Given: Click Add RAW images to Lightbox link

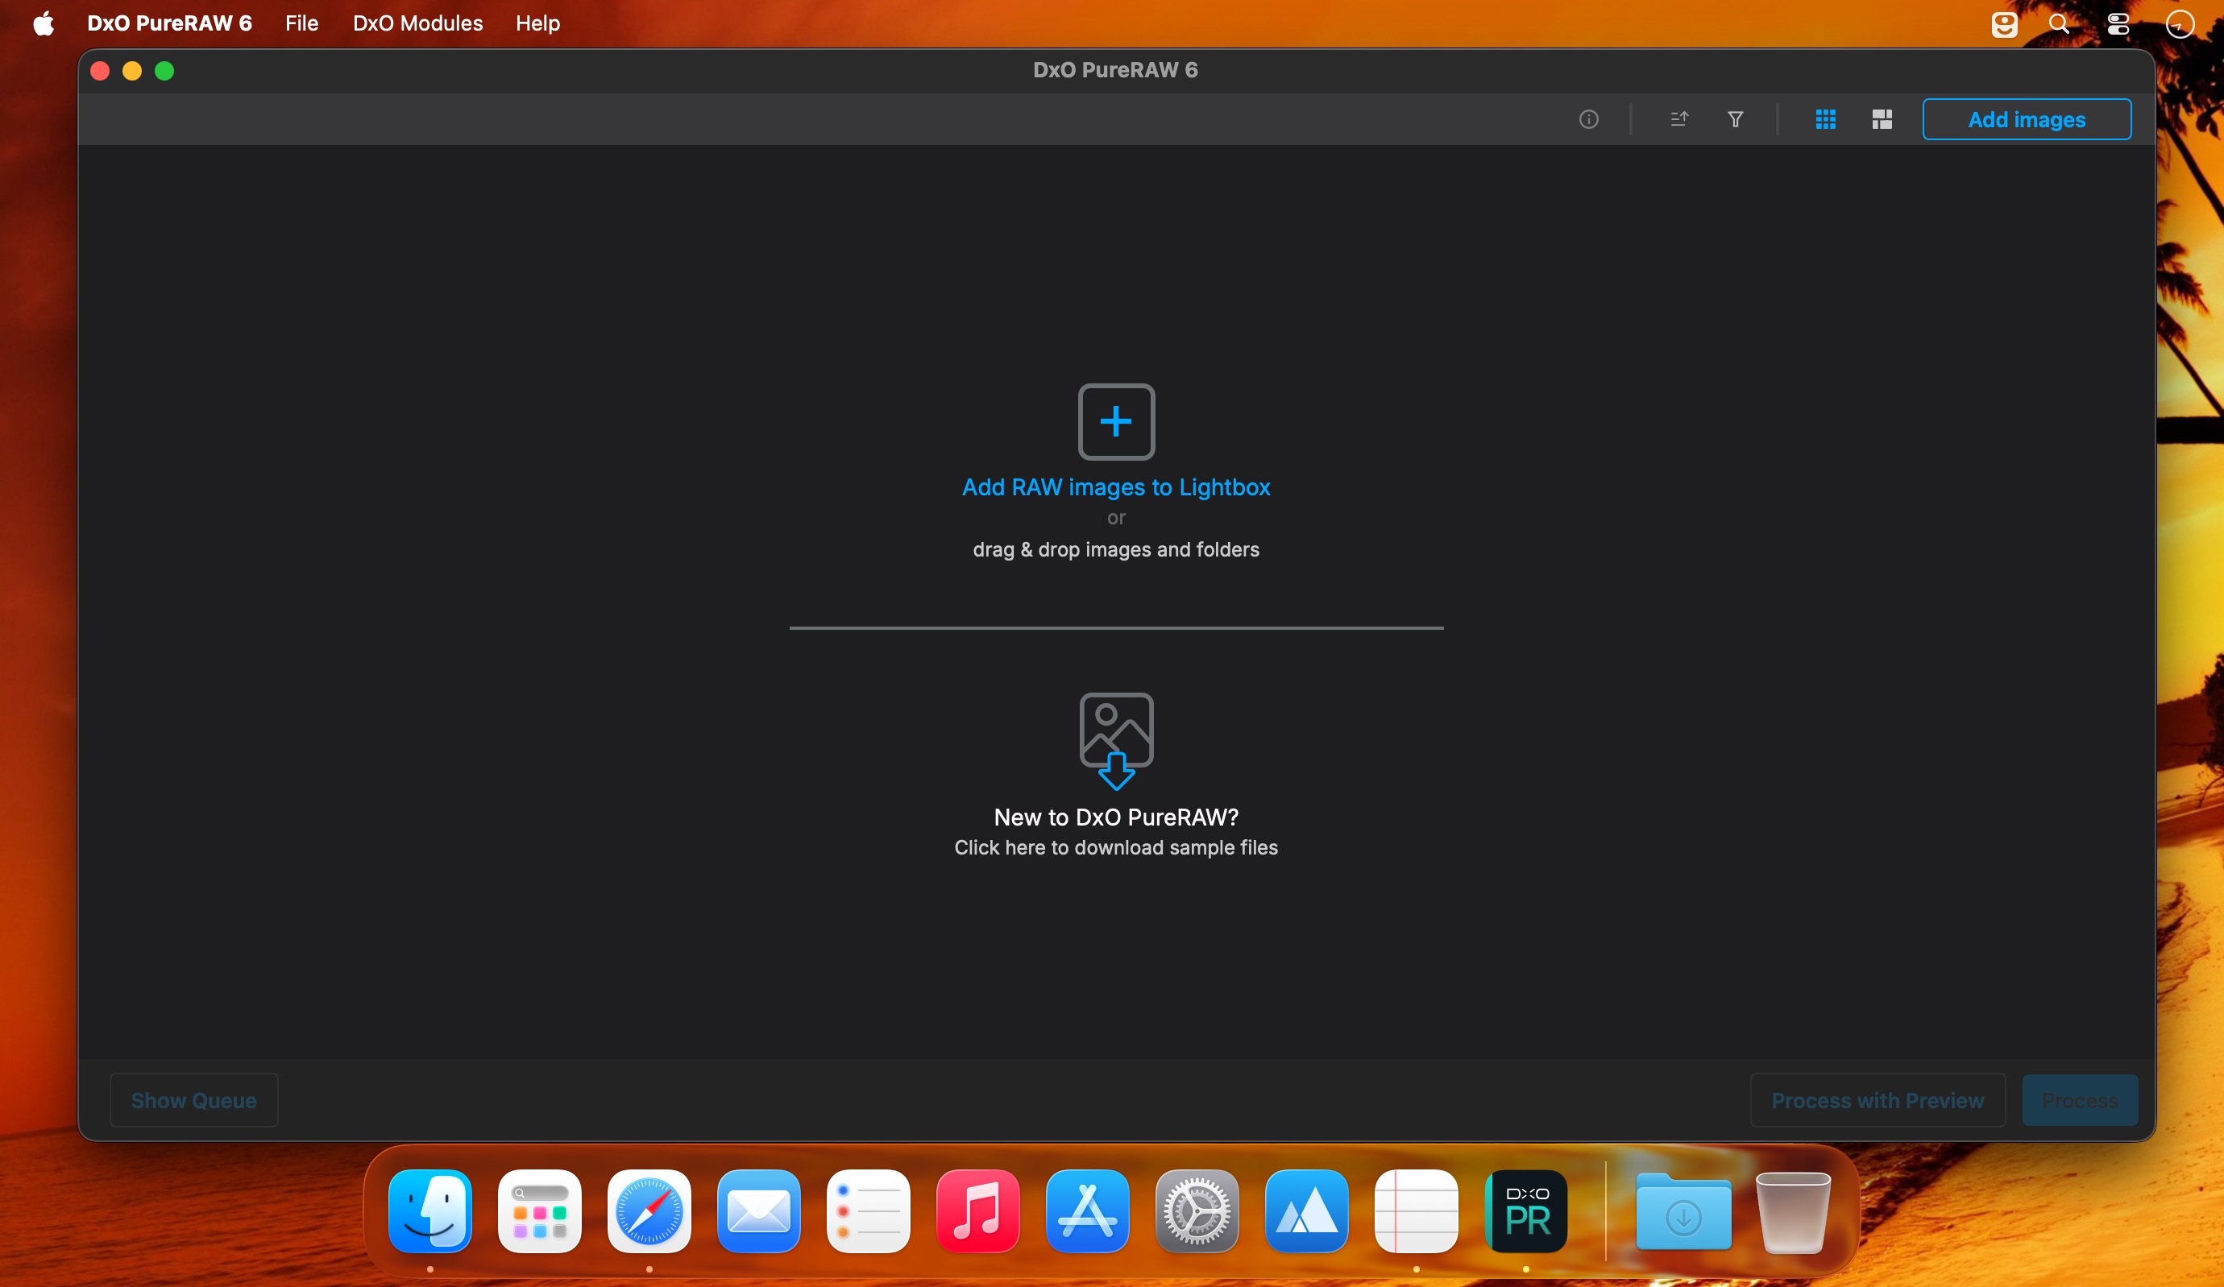Looking at the screenshot, I should point(1115,487).
